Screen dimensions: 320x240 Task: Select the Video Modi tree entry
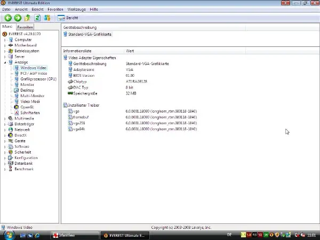[x=30, y=101]
